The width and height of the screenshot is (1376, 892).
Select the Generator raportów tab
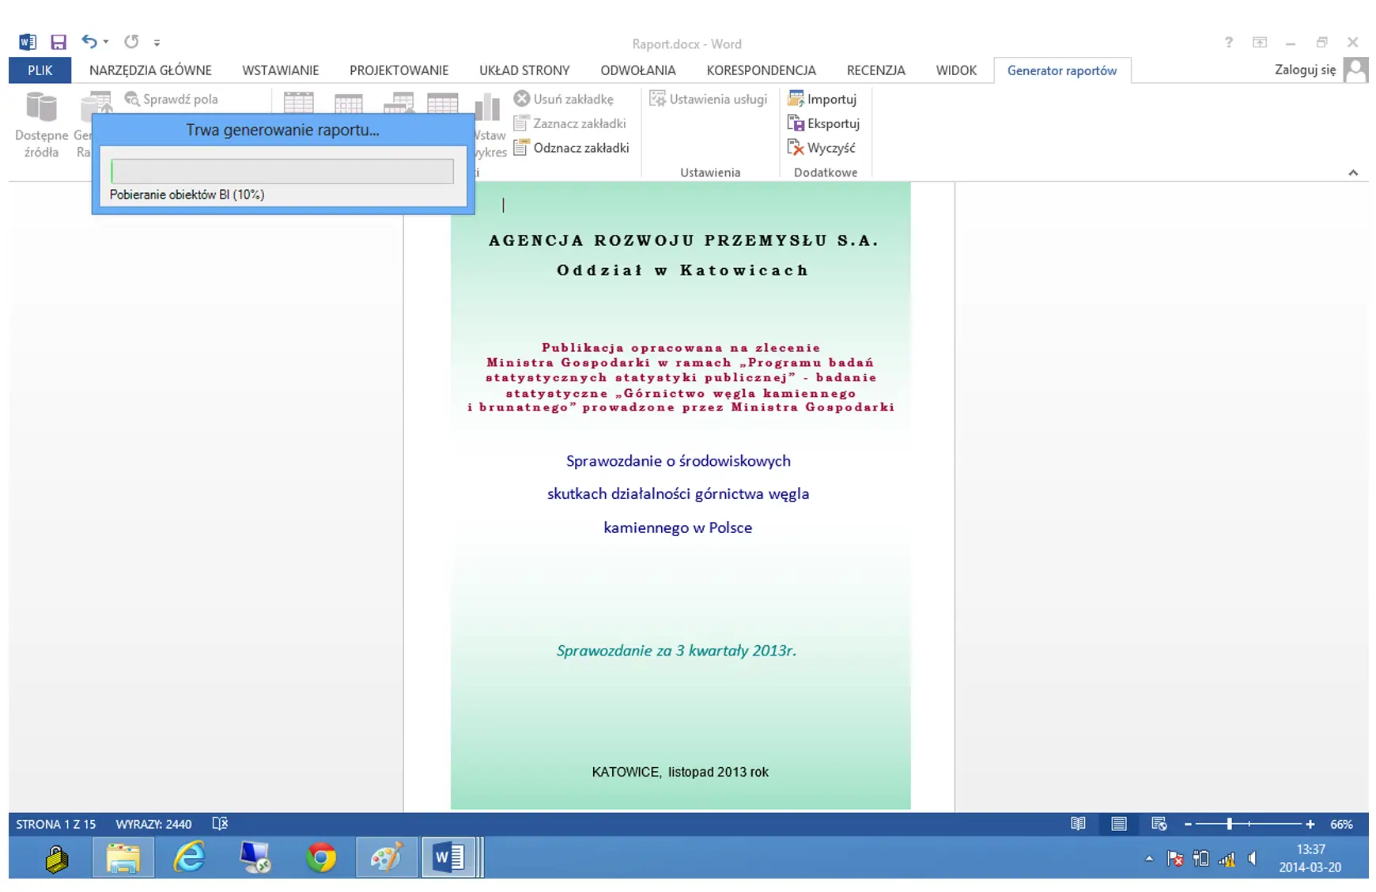coord(1062,70)
